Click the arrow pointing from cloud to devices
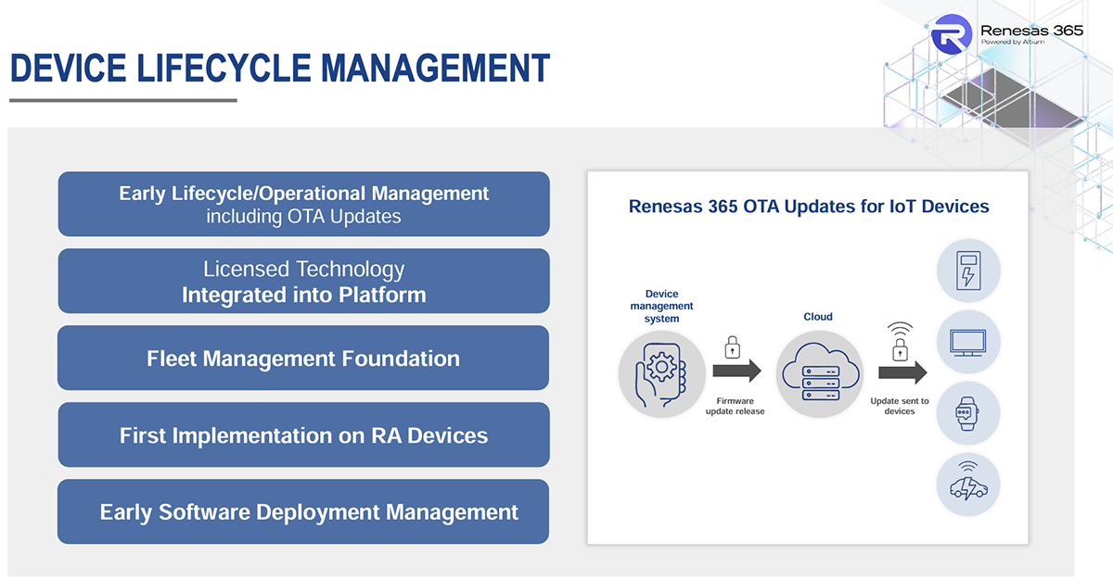This screenshot has width=1113, height=579. (902, 372)
